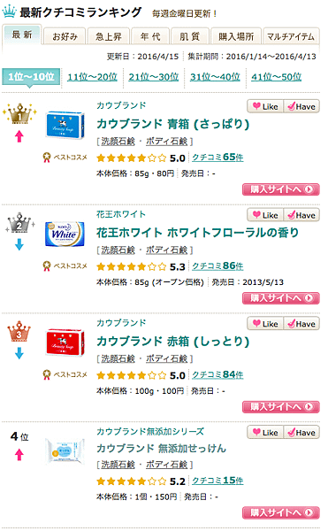Open 購入サイトへ button for 花王ホワイト
The width and height of the screenshot is (328, 531).
coord(280,298)
